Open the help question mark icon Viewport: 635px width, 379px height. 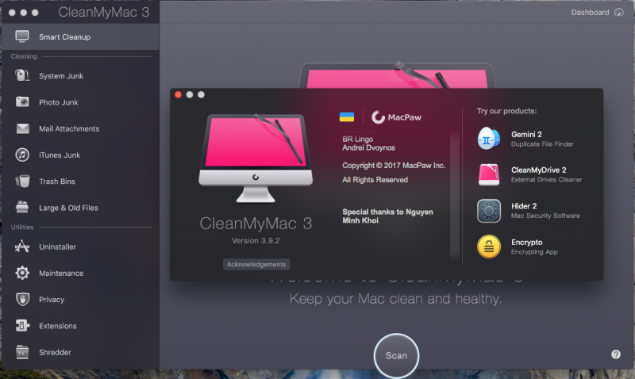616,354
